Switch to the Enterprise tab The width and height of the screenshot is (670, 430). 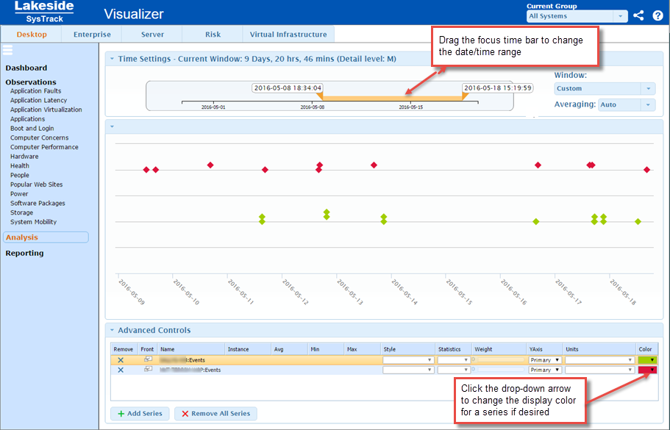[92, 35]
